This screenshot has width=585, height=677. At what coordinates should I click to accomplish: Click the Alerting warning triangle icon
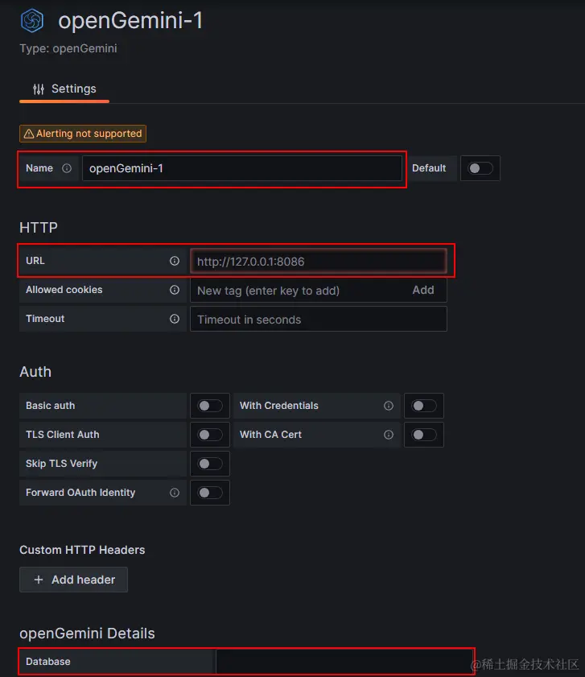(29, 134)
